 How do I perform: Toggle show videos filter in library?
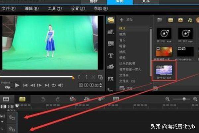point(170,20)
